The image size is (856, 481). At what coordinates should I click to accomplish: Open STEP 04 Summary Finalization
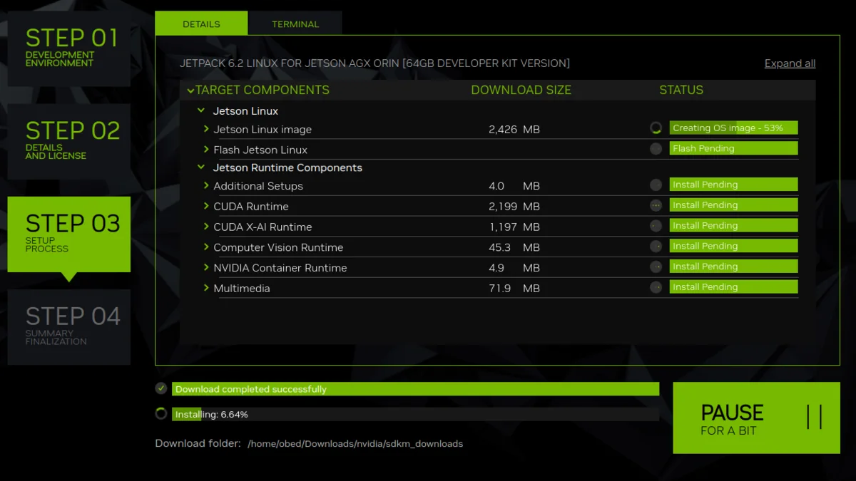69,327
